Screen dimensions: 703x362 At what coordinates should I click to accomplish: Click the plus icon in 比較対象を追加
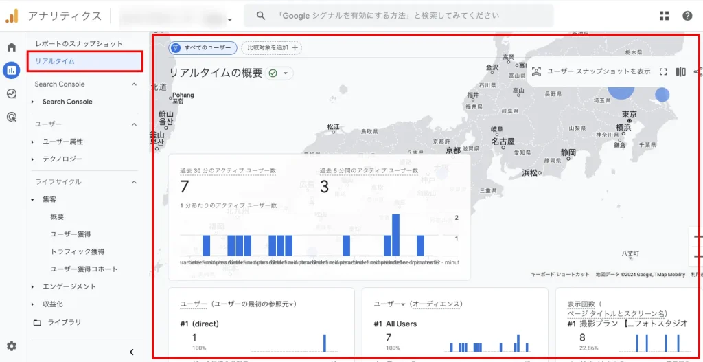(295, 47)
